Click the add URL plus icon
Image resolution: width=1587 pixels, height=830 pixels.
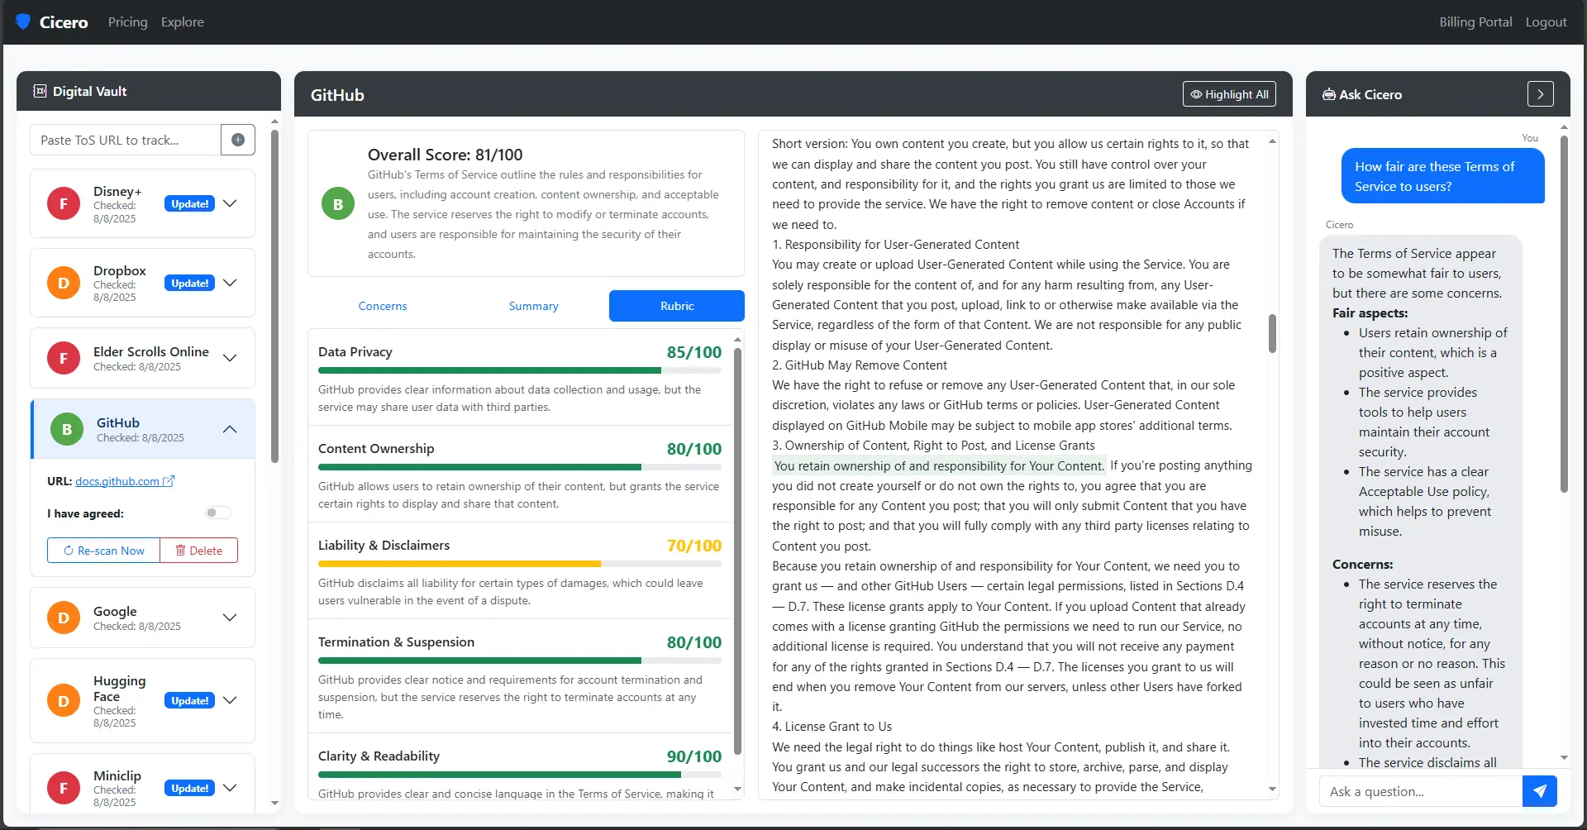pyautogui.click(x=238, y=140)
